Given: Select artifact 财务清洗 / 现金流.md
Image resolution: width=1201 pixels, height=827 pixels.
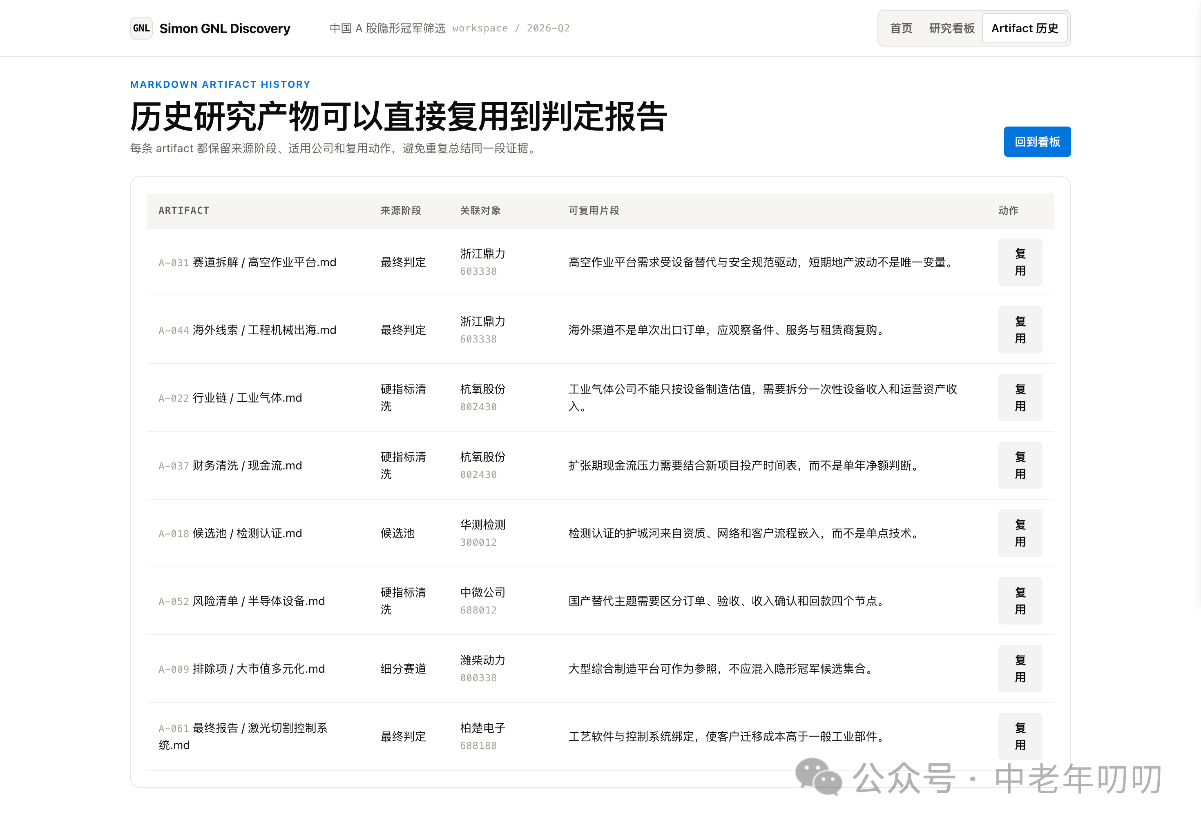Looking at the screenshot, I should [248, 466].
